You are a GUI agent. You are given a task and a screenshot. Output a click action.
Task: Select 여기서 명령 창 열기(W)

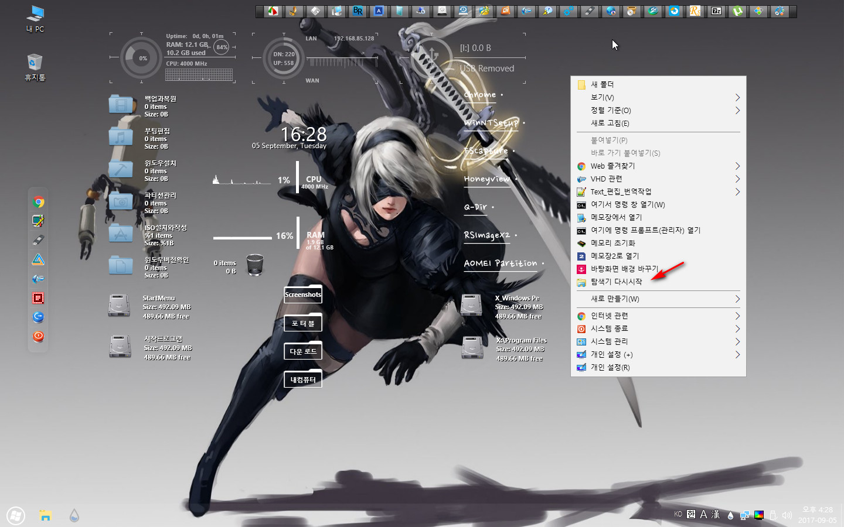coord(658,204)
